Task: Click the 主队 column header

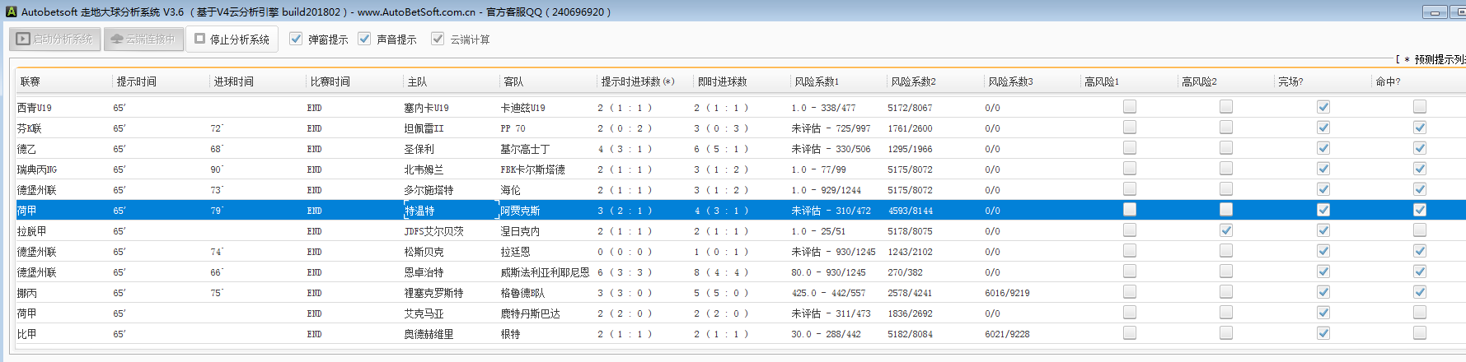Action: pyautogui.click(x=417, y=81)
